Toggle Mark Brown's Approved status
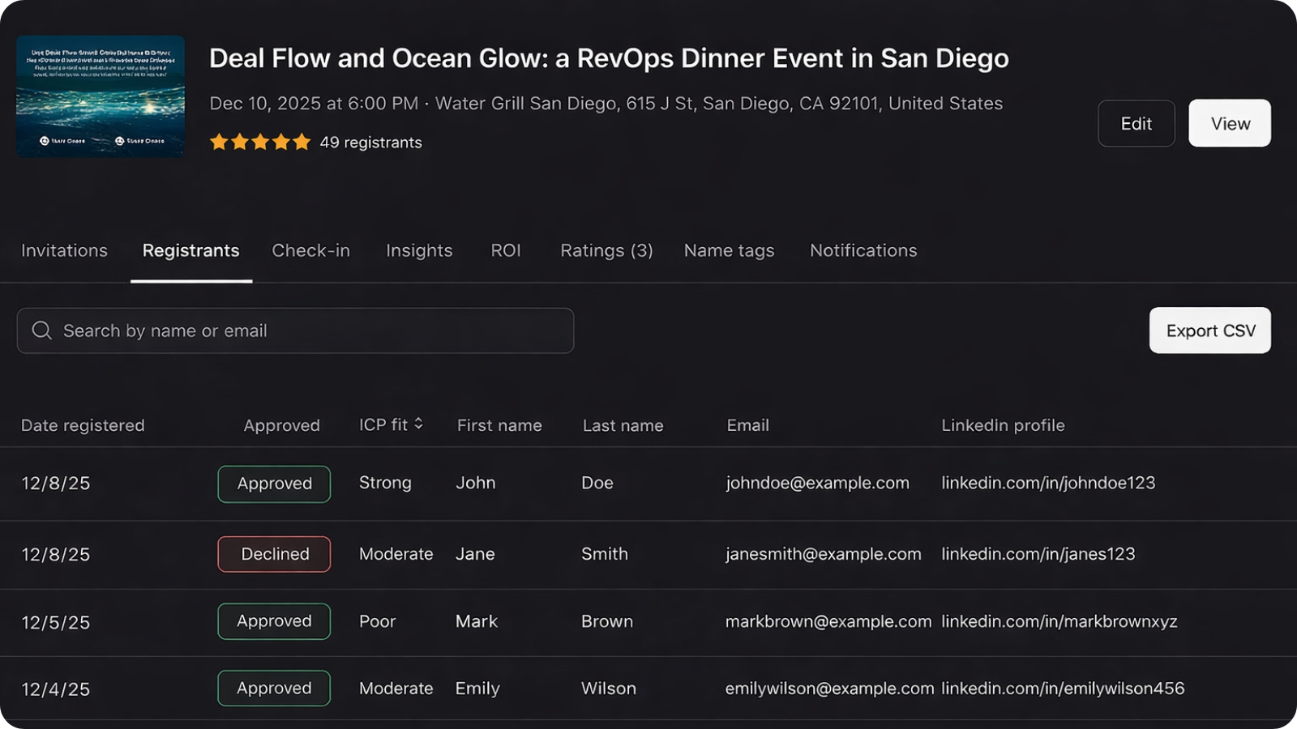This screenshot has height=729, width=1297. tap(274, 621)
